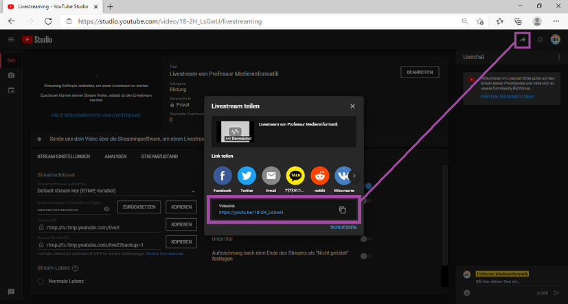Switch to STREAM-EINSTELLUNGEN tab
Image resolution: width=568 pixels, height=304 pixels.
click(64, 156)
